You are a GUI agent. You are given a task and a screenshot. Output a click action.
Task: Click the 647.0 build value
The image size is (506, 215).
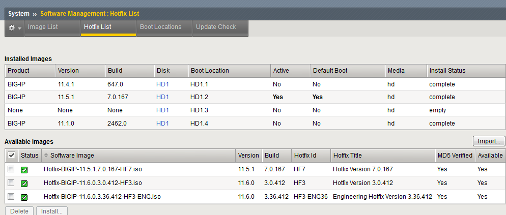[115, 84]
